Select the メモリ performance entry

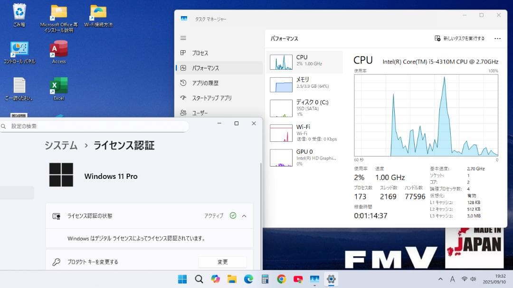304,84
